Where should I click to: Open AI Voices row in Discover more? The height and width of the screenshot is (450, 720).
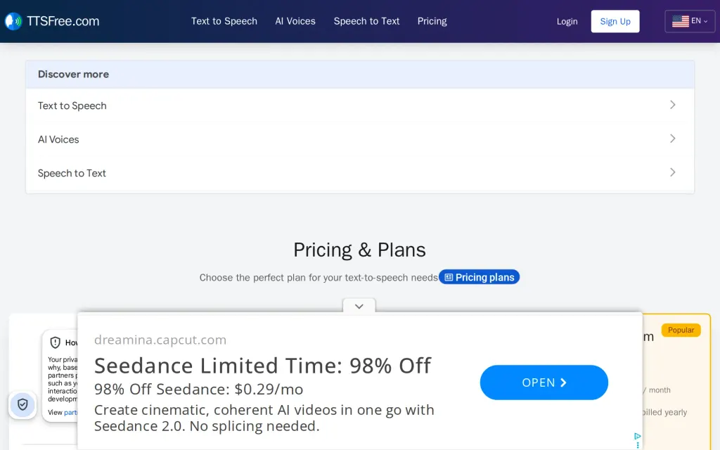(359, 139)
